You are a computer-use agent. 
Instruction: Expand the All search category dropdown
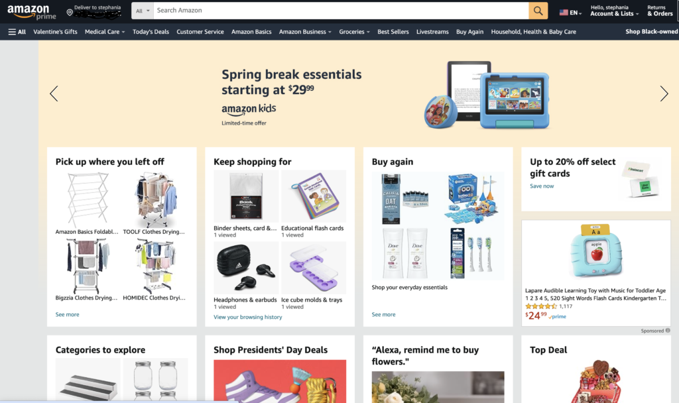pos(143,11)
